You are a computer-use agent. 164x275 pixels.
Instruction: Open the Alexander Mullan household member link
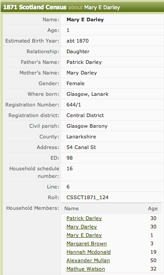click(x=88, y=260)
